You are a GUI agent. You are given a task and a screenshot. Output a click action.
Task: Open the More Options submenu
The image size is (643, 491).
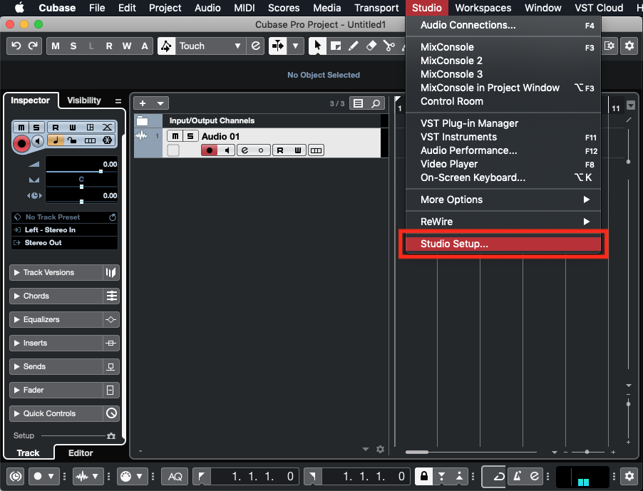[503, 200]
